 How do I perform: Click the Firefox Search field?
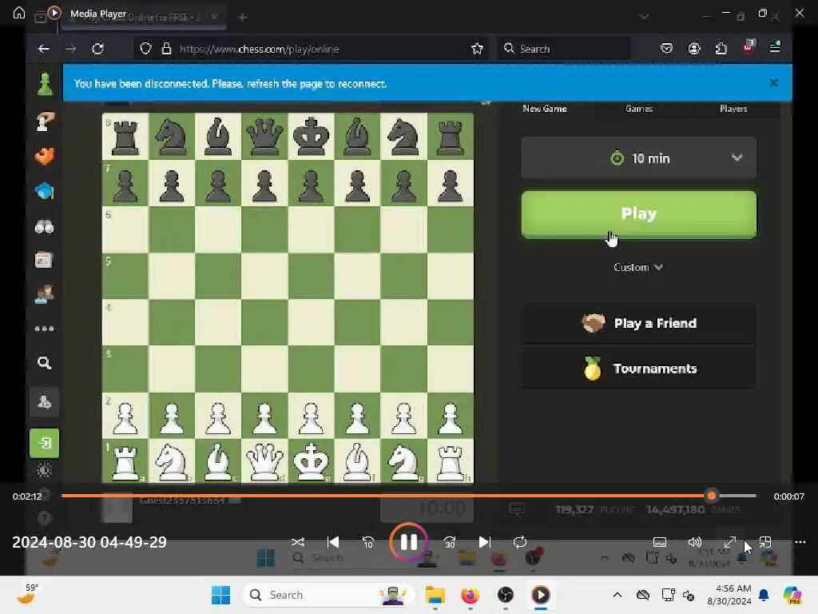click(x=563, y=49)
